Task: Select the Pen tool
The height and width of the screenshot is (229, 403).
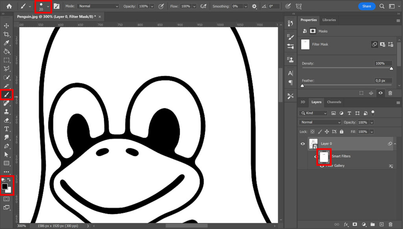Action: click(x=6, y=146)
